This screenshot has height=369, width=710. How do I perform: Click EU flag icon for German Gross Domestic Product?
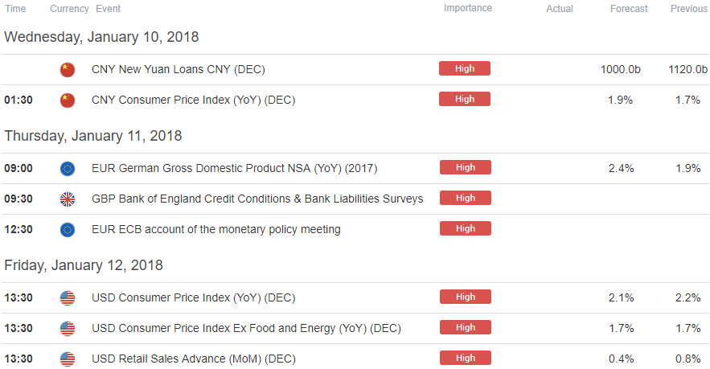[68, 169]
